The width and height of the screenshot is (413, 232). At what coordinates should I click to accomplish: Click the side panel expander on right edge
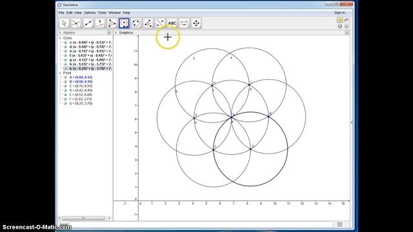[352, 122]
